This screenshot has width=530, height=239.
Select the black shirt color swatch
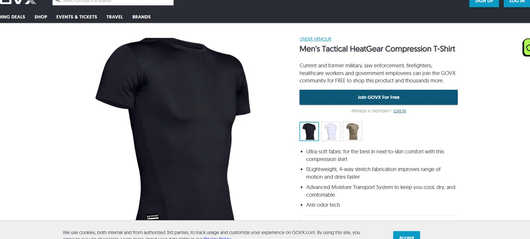[x=309, y=131]
